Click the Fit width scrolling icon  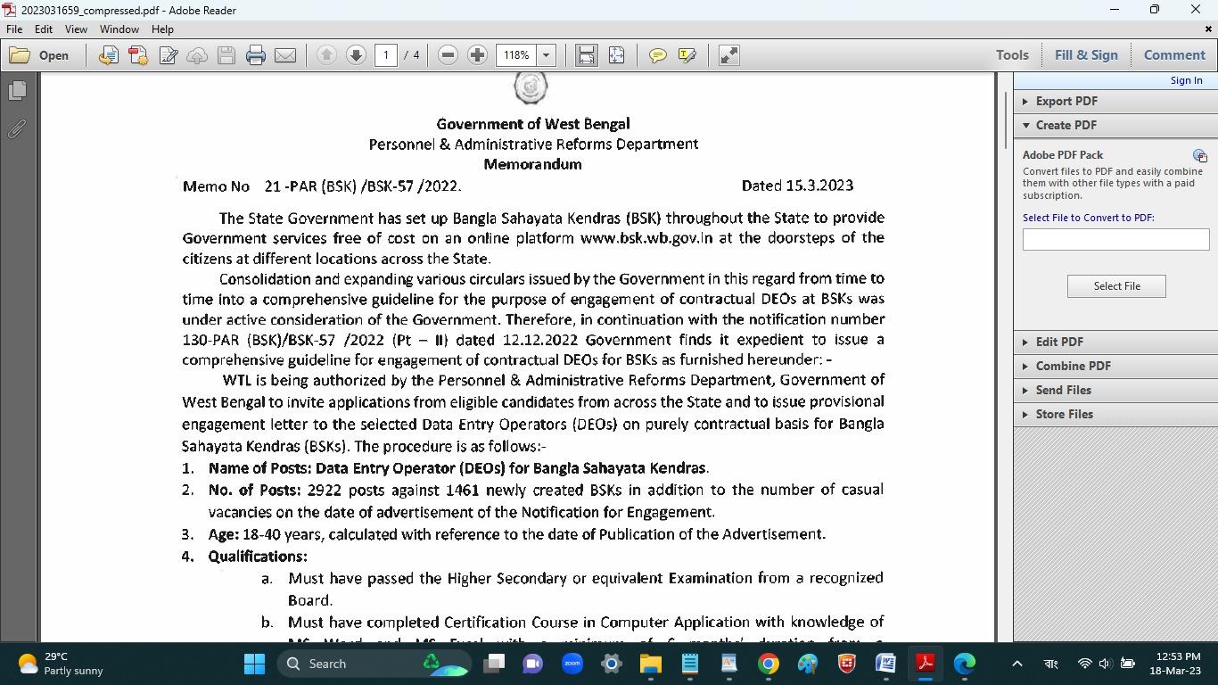[x=586, y=55]
